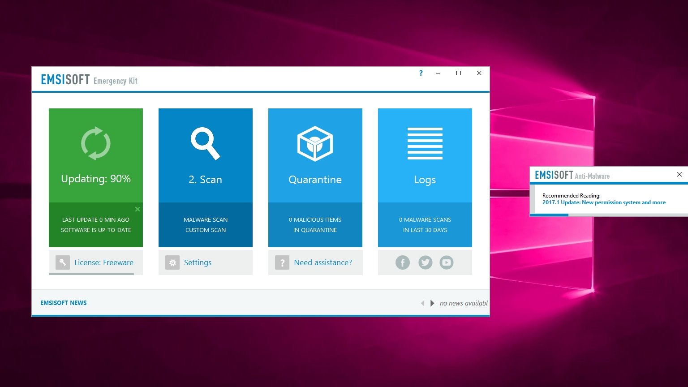Image resolution: width=688 pixels, height=387 pixels.
Task: Click the EMSISOFT NEWS label
Action: coord(64,303)
